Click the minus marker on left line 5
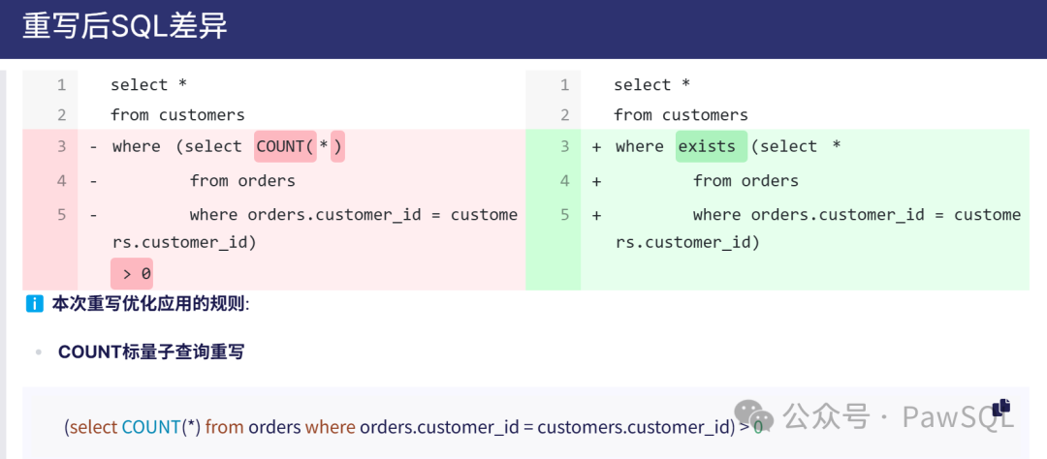Screen dimensions: 1047x459 (x=93, y=215)
